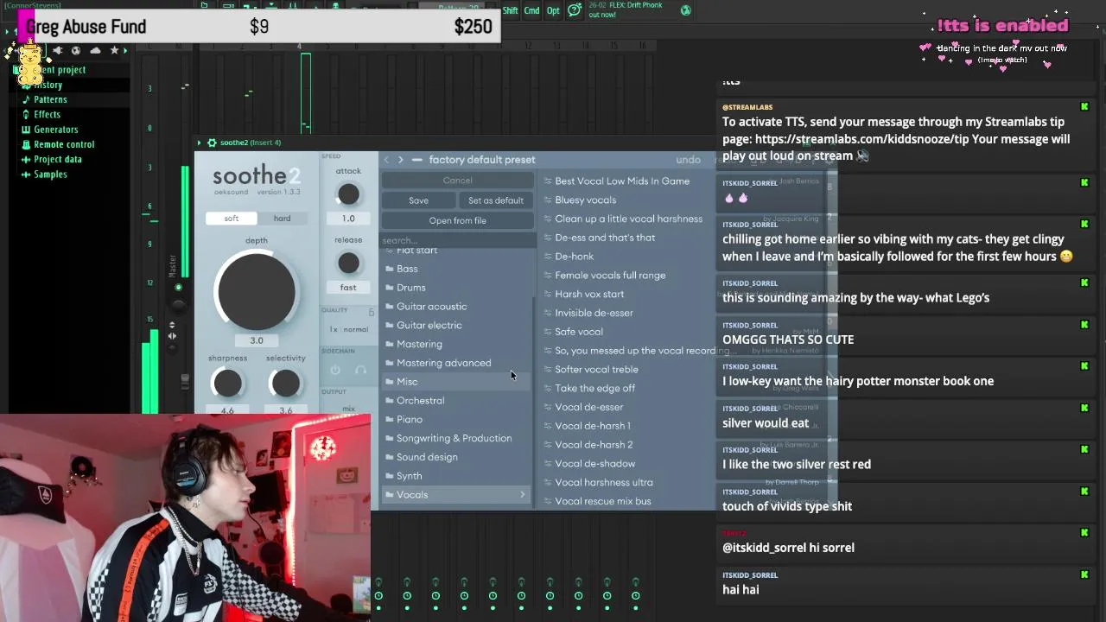Select the Vocal de-harsh 1 preset
Viewport: 1106px width, 622px height.
592,426
